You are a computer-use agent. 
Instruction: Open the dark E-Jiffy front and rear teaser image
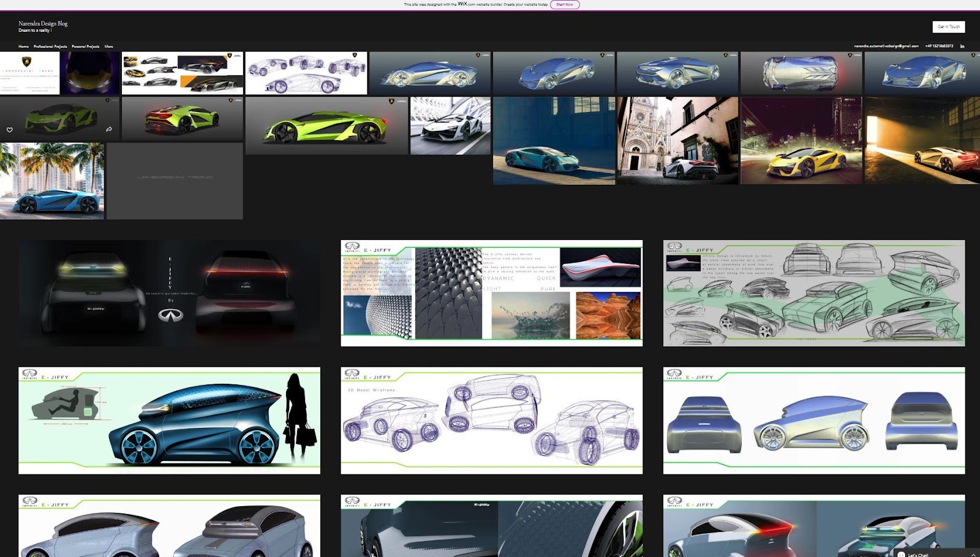point(169,293)
